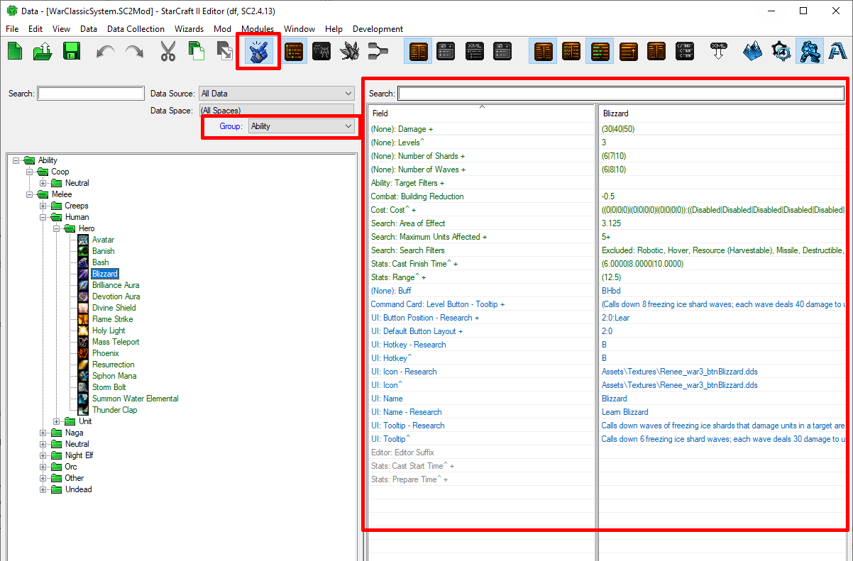Click the Copy documents icon
Viewport: 853px width, 561px height.
click(x=196, y=51)
